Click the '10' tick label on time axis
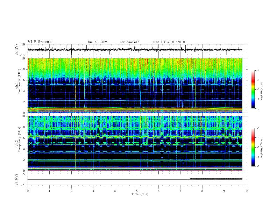The height and width of the screenshot is (214, 277). 246,191
